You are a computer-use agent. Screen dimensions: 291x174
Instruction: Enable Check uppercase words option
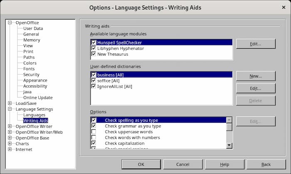pyautogui.click(x=94, y=132)
